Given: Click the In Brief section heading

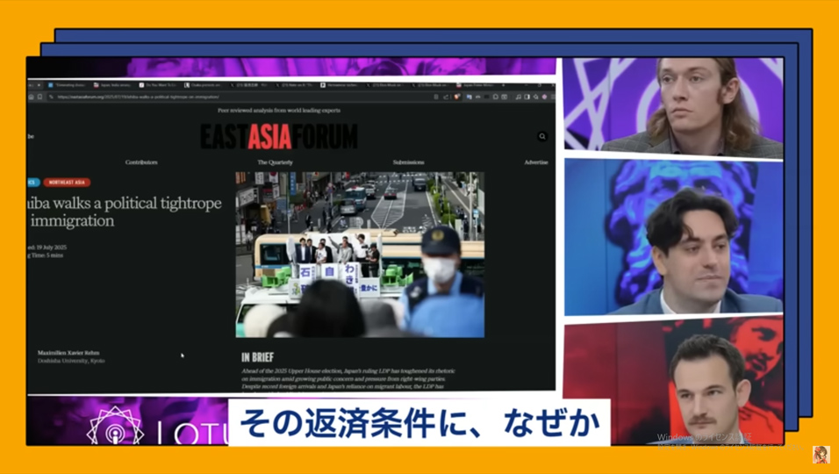Looking at the screenshot, I should [x=258, y=358].
